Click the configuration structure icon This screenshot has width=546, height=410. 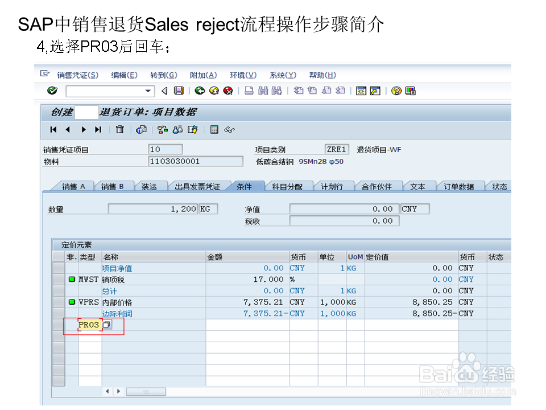point(162,130)
